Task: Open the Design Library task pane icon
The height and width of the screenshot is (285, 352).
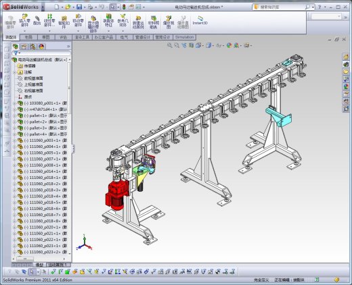Action: (346, 64)
